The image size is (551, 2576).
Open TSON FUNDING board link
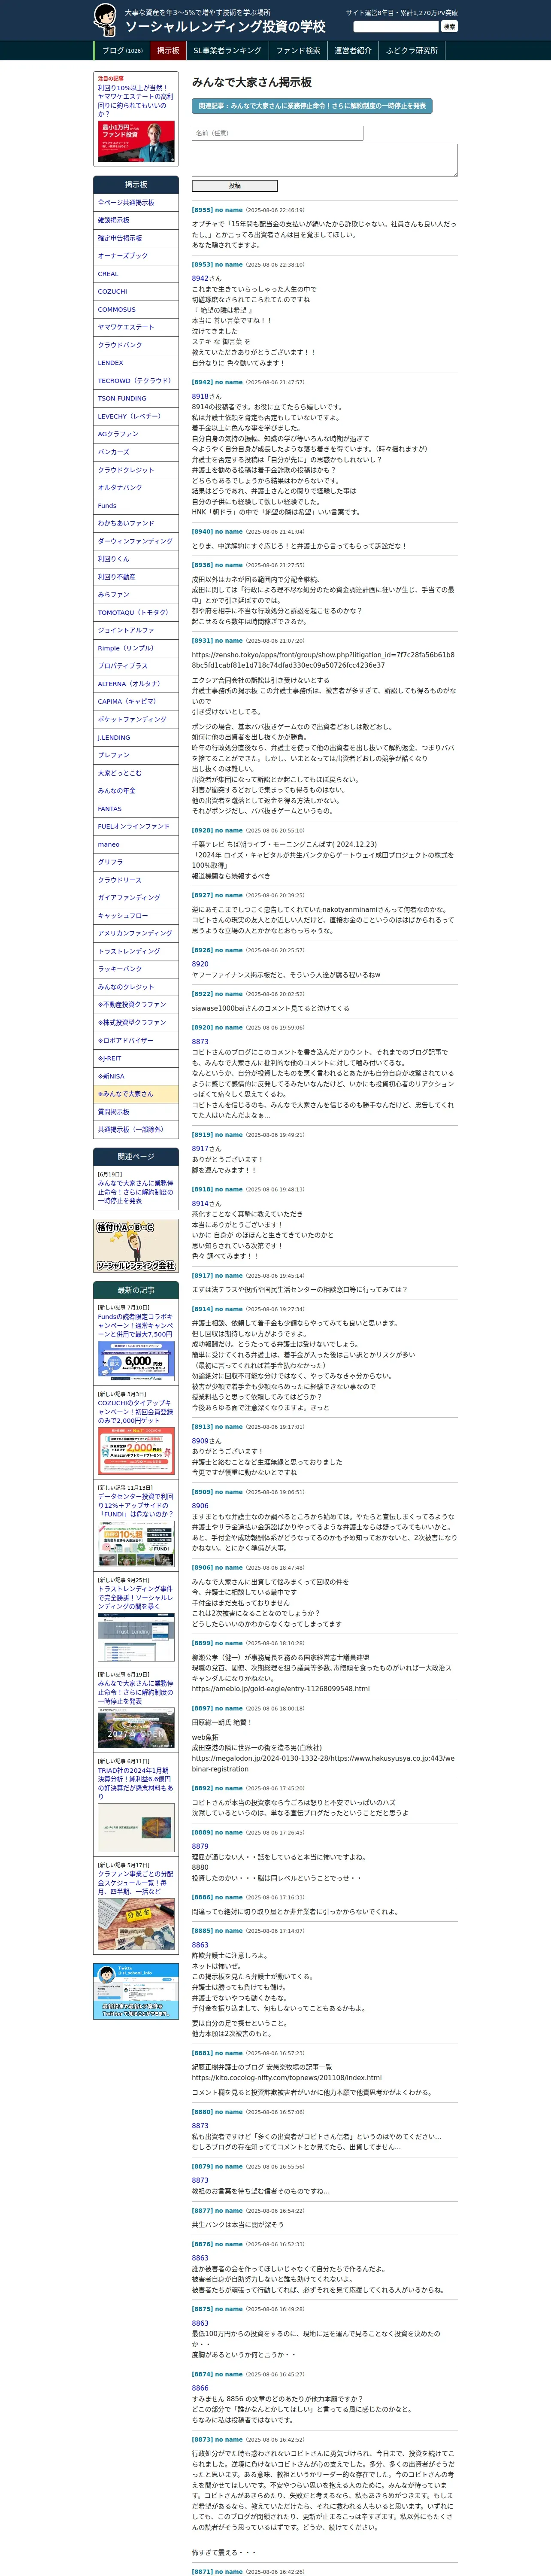pos(136,398)
